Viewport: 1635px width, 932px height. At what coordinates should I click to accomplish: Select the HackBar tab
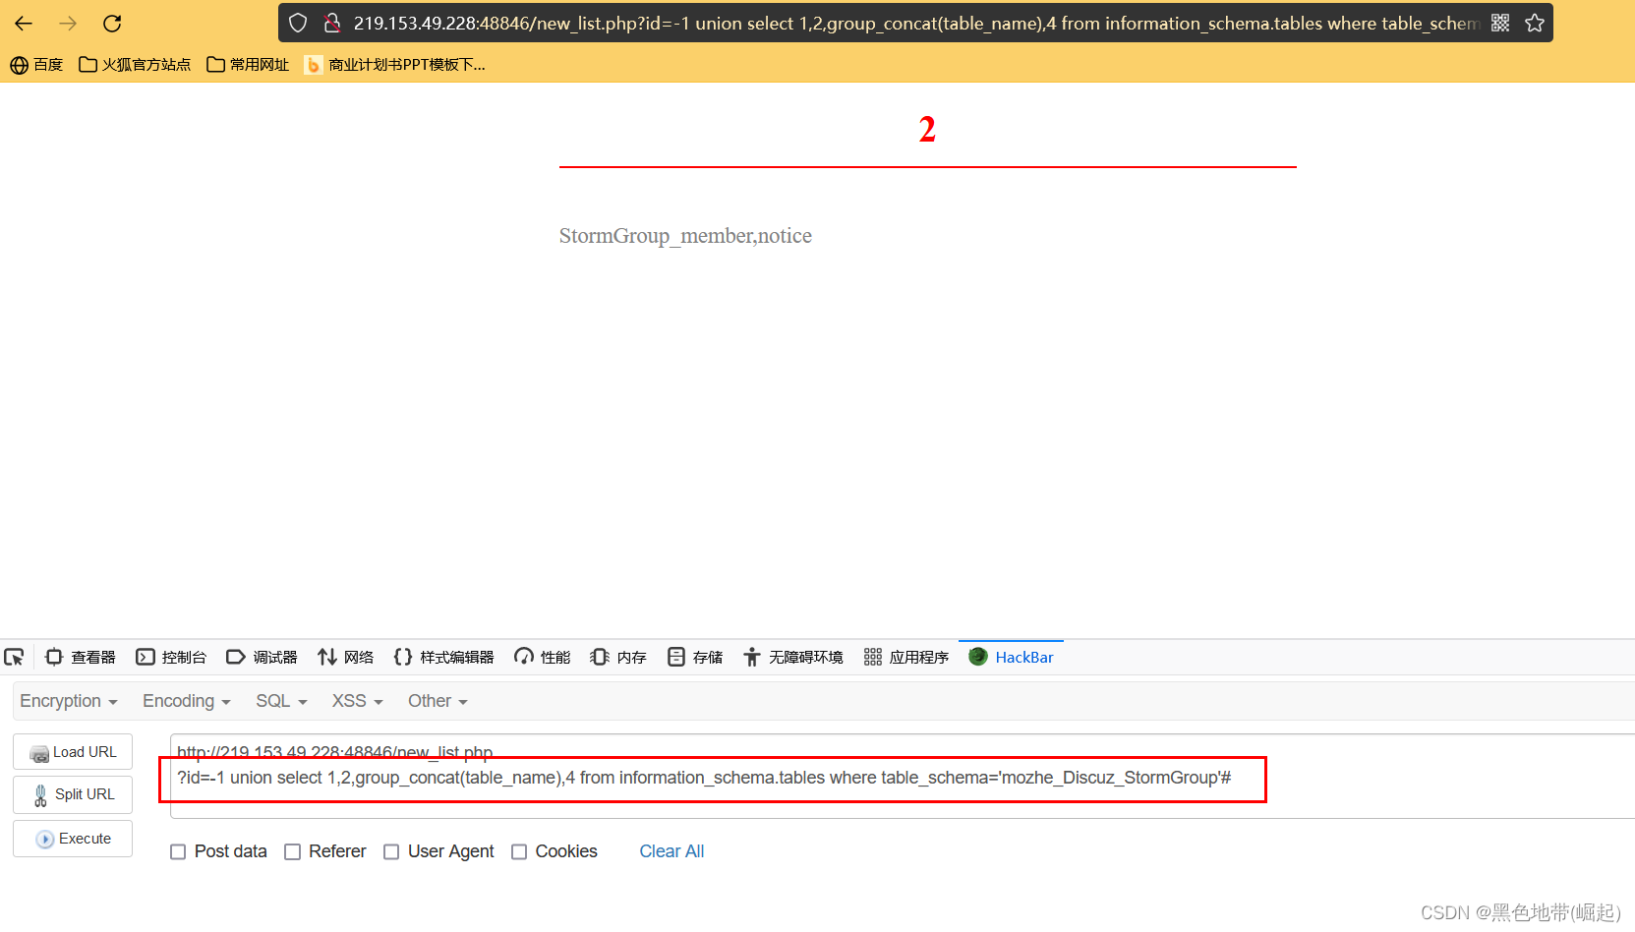(1011, 657)
